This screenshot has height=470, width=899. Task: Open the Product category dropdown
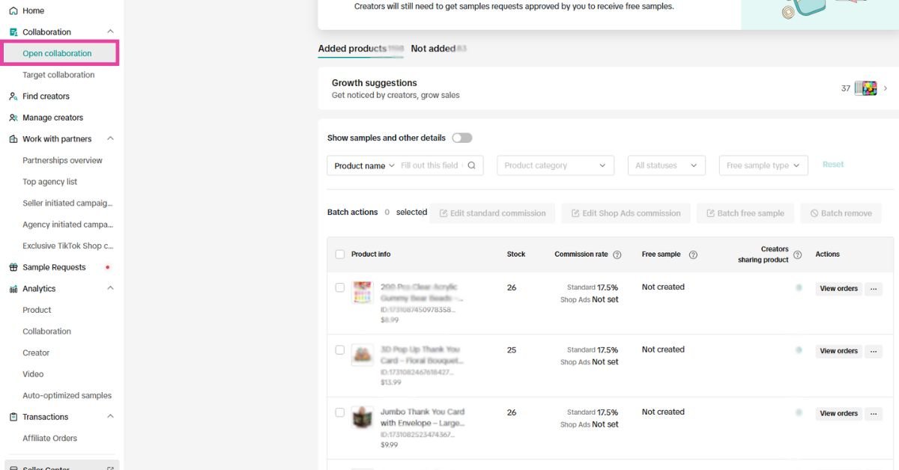pyautogui.click(x=556, y=165)
